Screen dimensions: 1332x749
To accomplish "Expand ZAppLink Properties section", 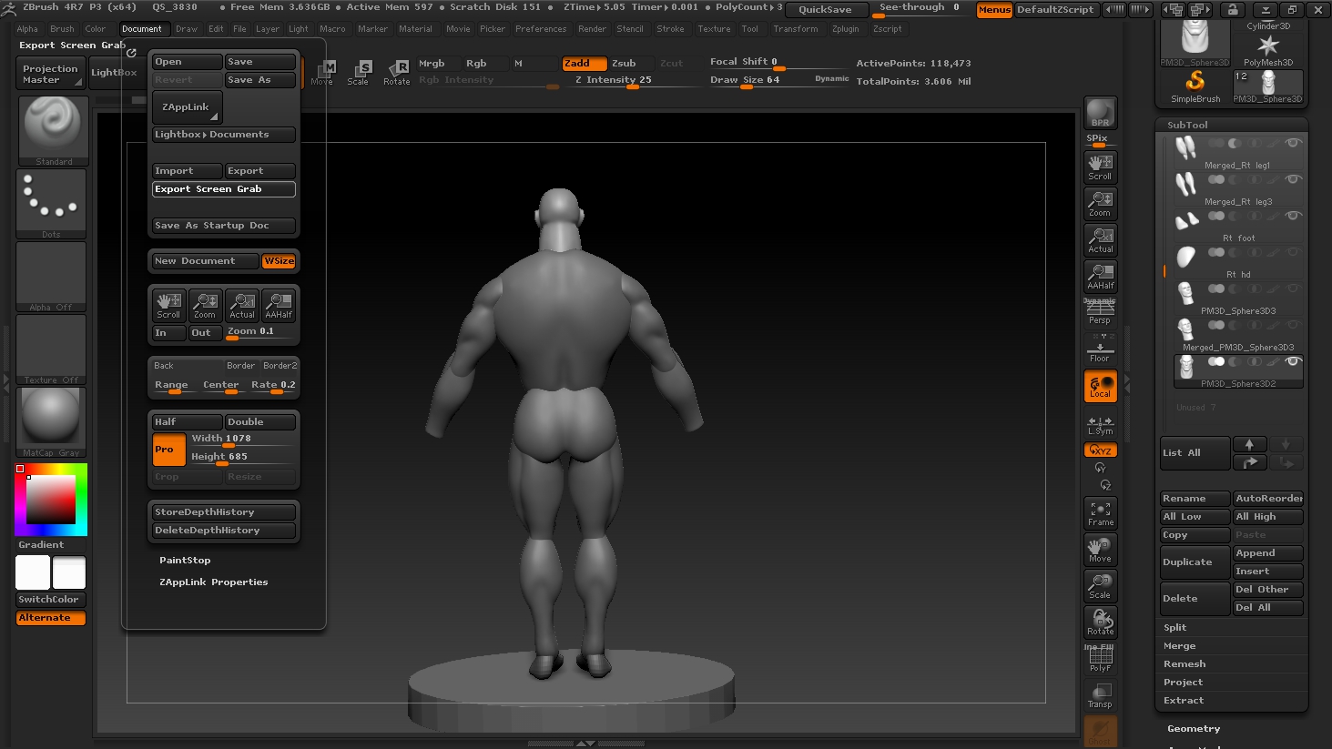I will (213, 582).
